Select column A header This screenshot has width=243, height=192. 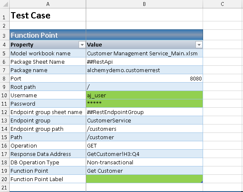(x=48, y=4)
